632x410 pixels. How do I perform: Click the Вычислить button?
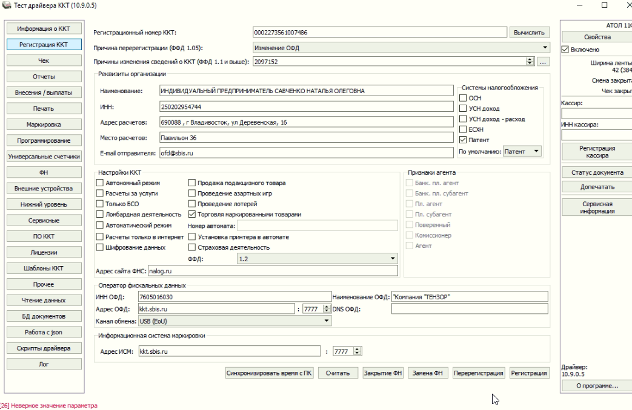tap(529, 33)
